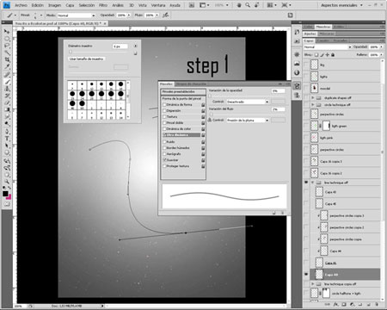Open the Adjustments round icon in dock
387x310 pixels.
(297, 72)
